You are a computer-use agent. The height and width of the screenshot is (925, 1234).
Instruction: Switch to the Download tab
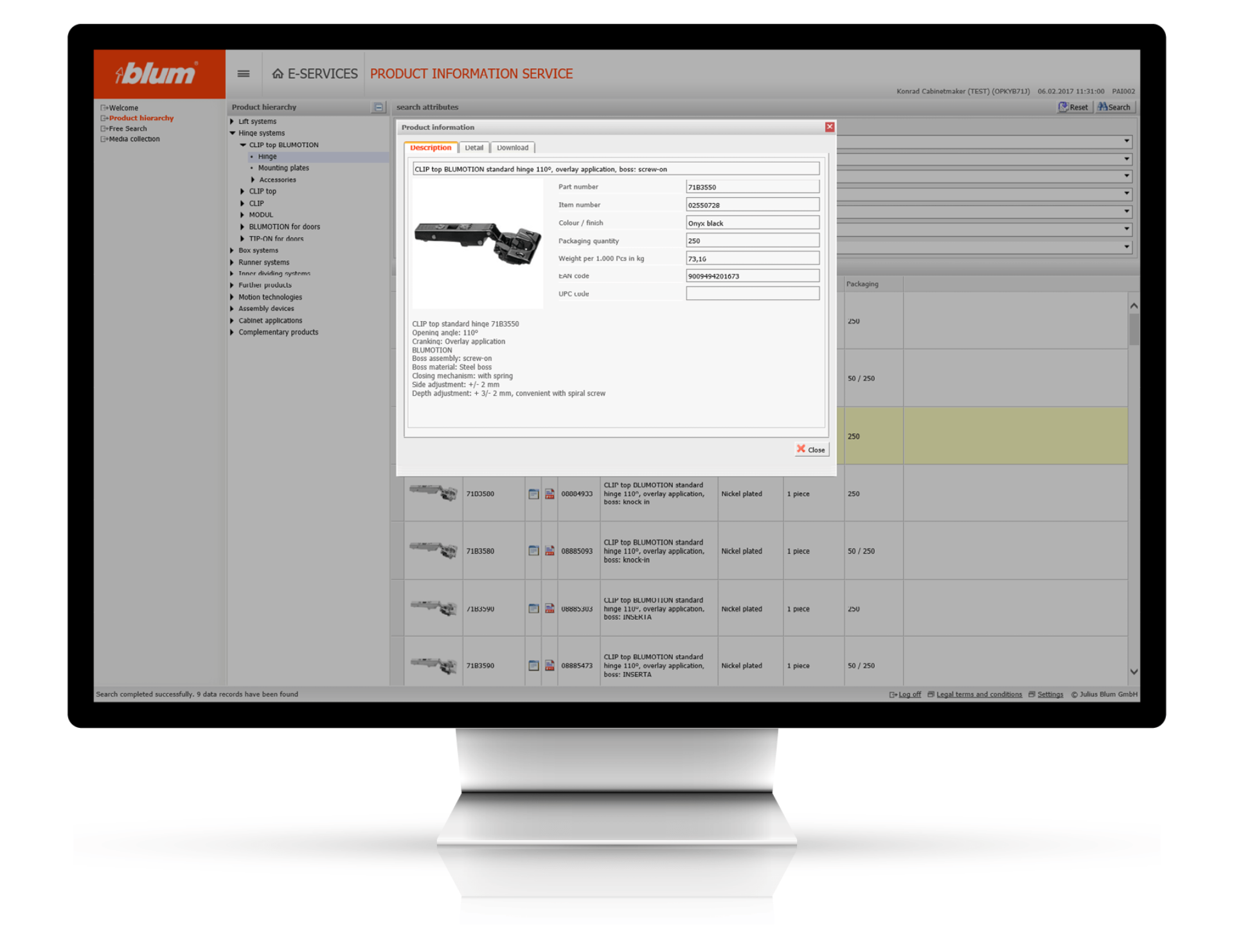pyautogui.click(x=512, y=148)
